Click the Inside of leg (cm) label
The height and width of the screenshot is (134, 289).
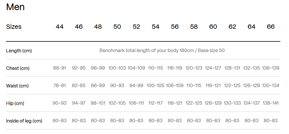tap(24, 121)
